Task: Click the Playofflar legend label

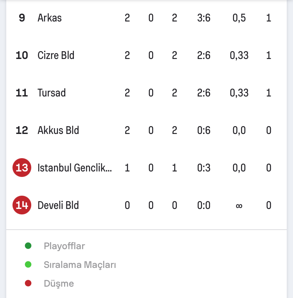Action: (x=64, y=246)
